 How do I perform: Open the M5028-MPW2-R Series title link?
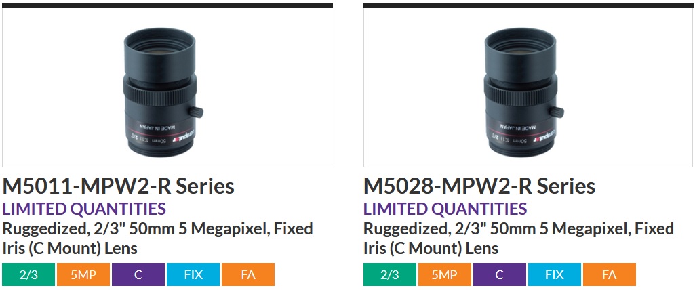pyautogui.click(x=479, y=186)
